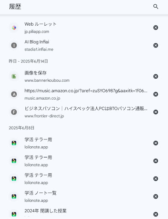Remove the Web ルーレット history entry
Viewport: 168px width, 219px height.
tap(156, 27)
